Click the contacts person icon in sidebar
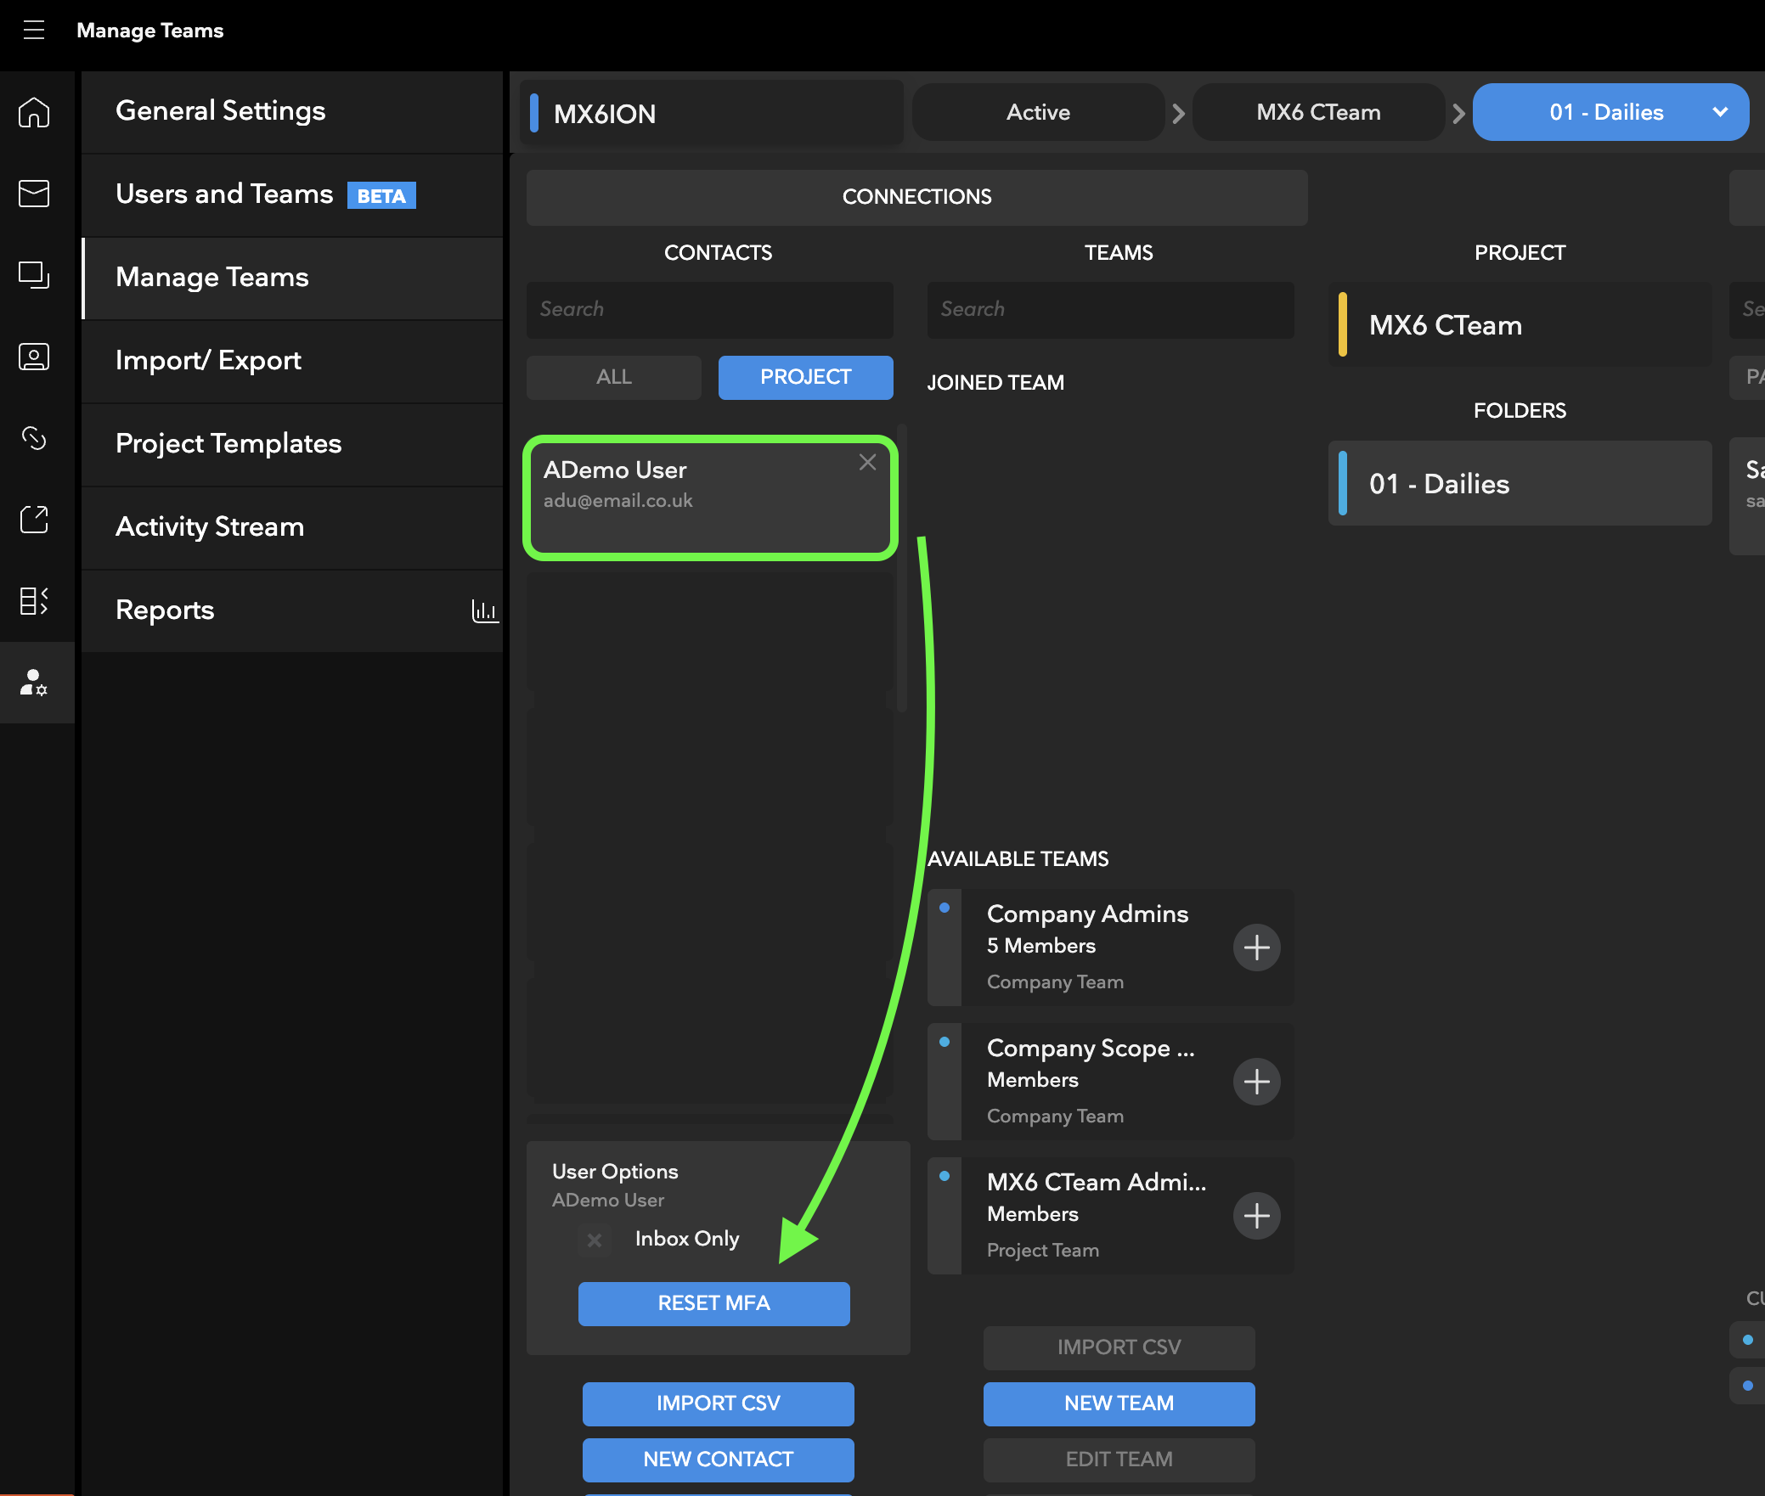The width and height of the screenshot is (1765, 1496). pyautogui.click(x=34, y=357)
